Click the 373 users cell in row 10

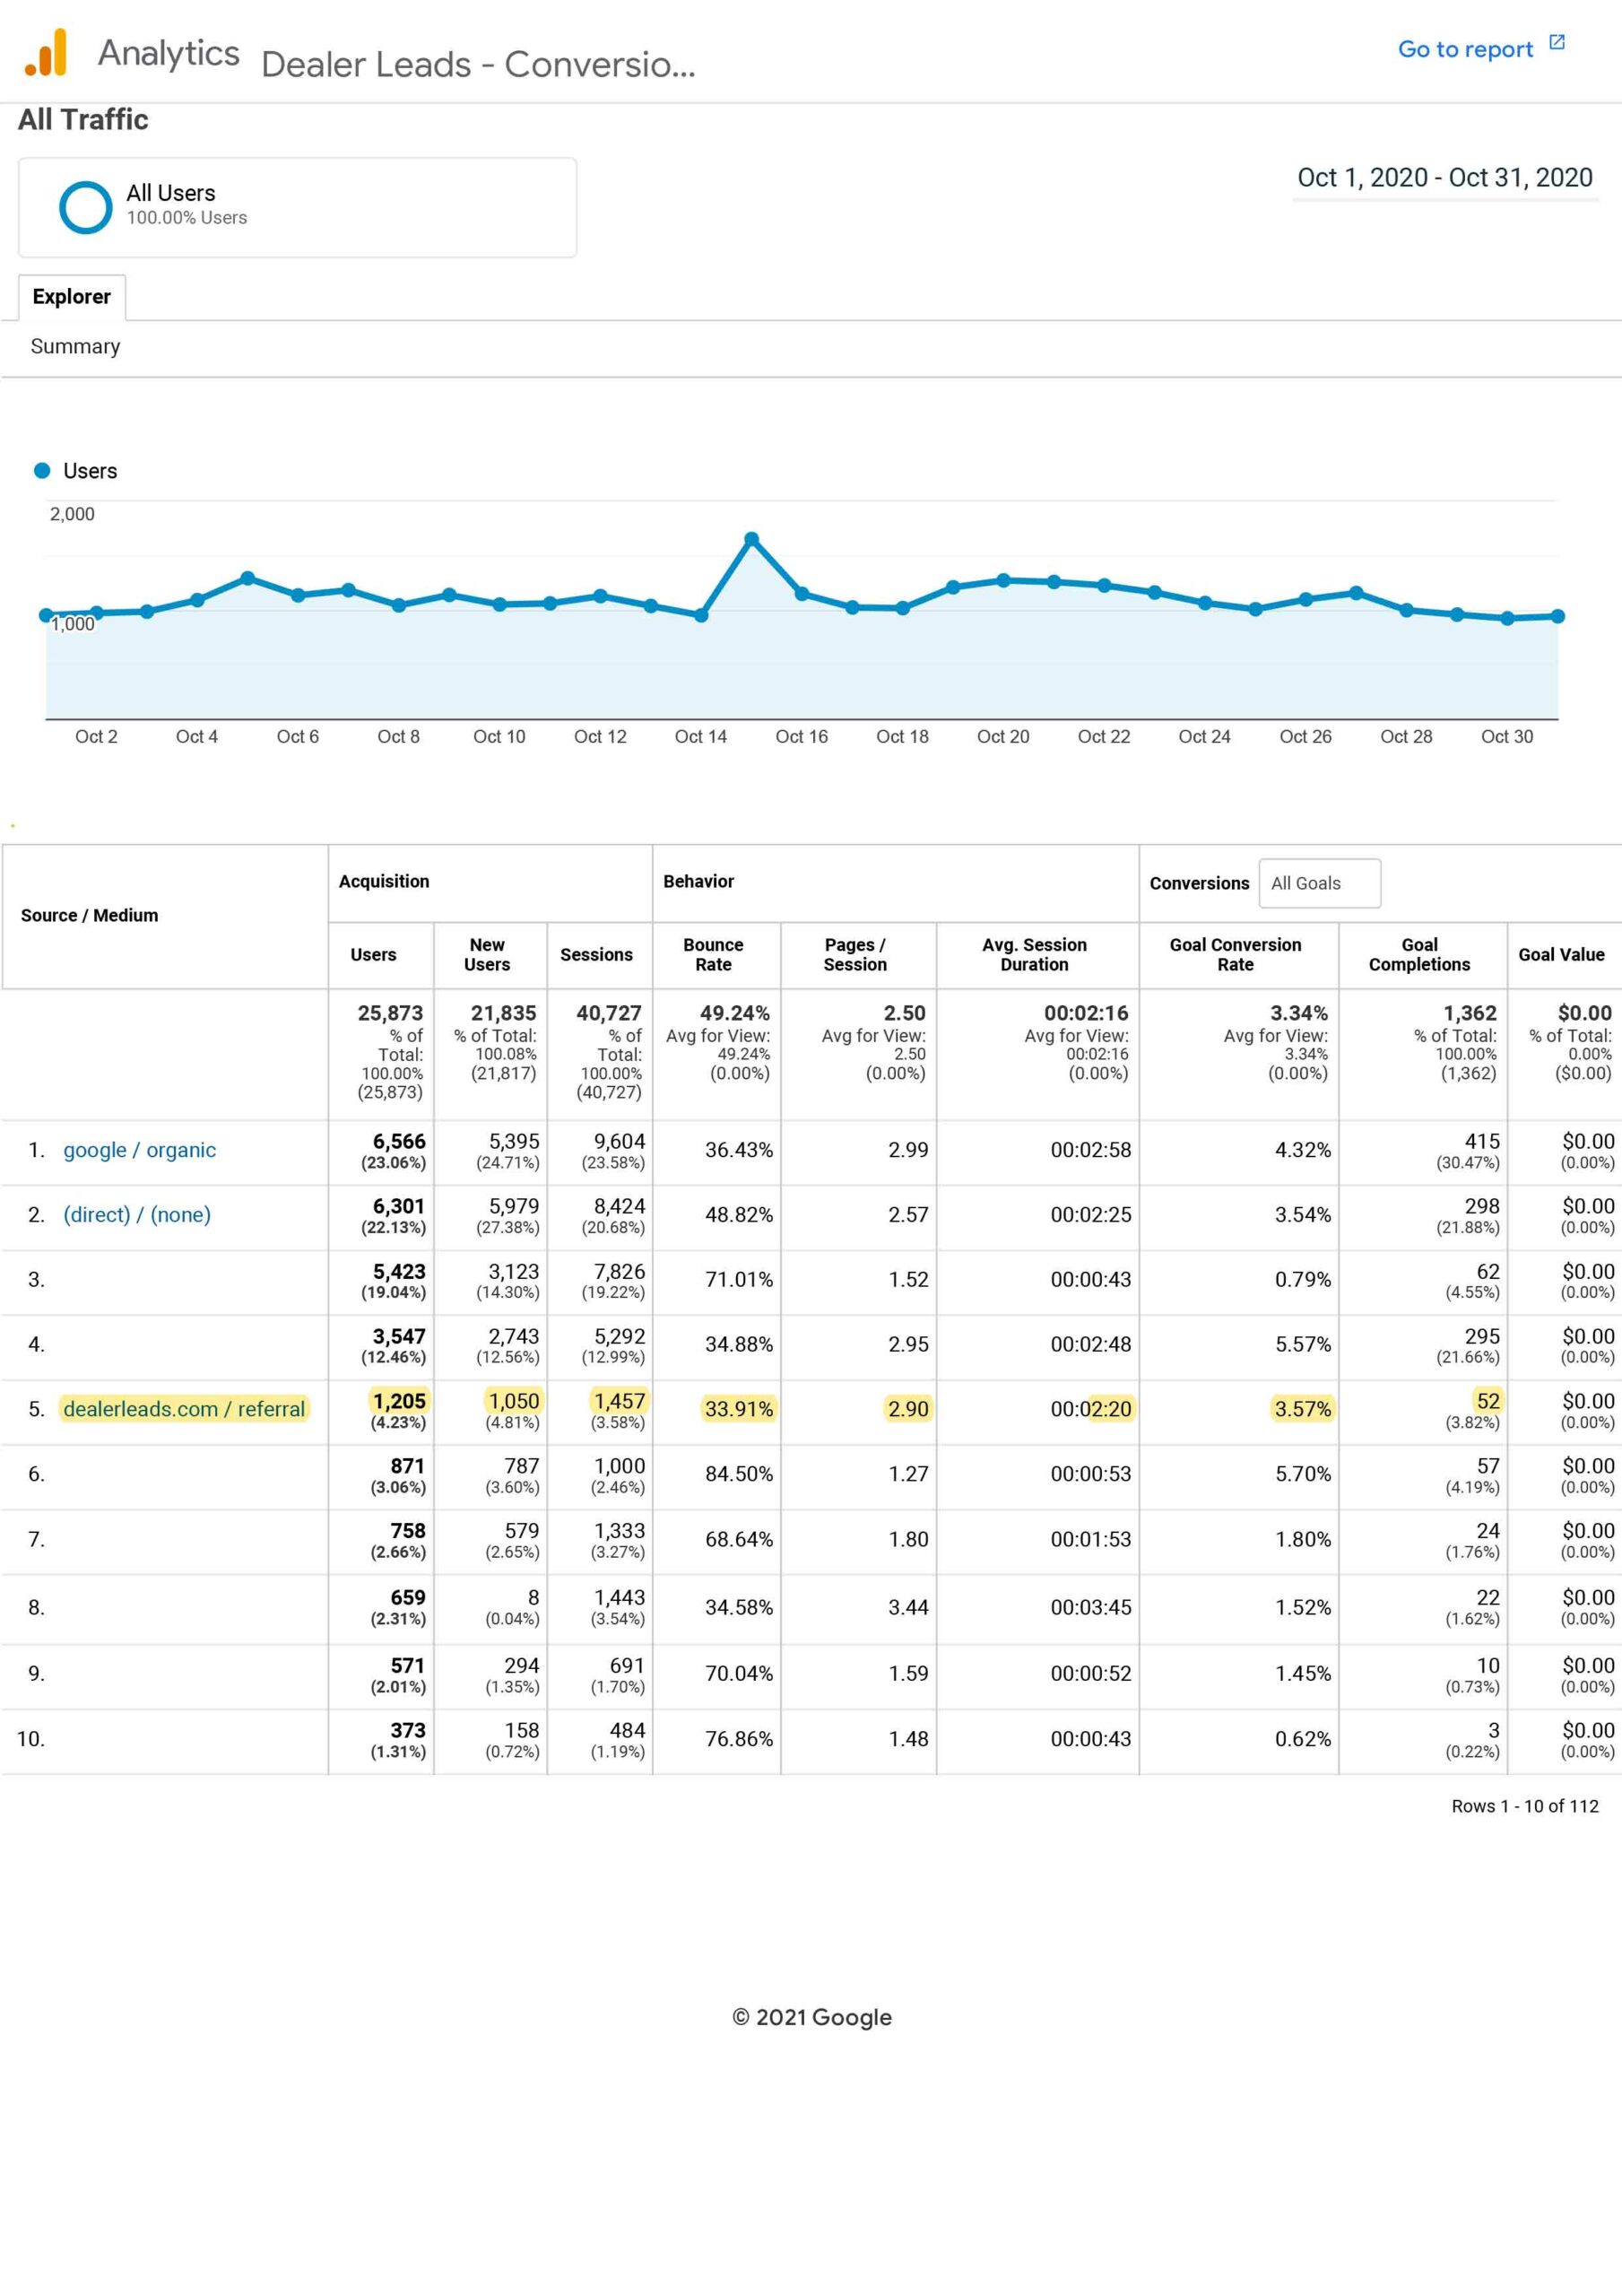[407, 1730]
